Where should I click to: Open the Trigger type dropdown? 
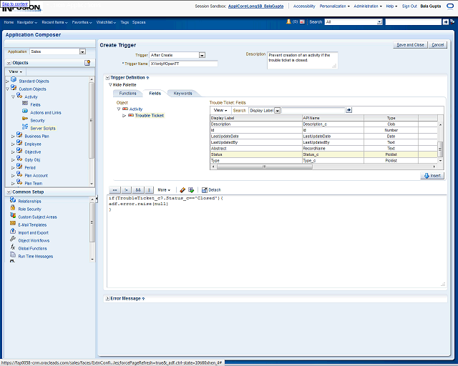click(202, 55)
